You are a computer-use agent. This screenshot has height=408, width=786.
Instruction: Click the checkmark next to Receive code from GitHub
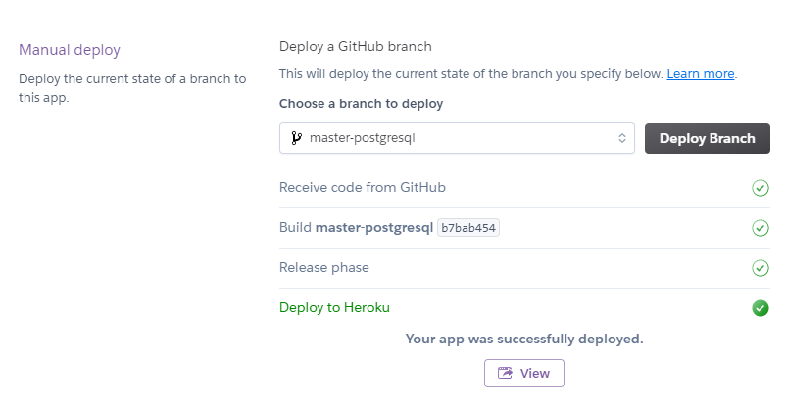click(760, 188)
